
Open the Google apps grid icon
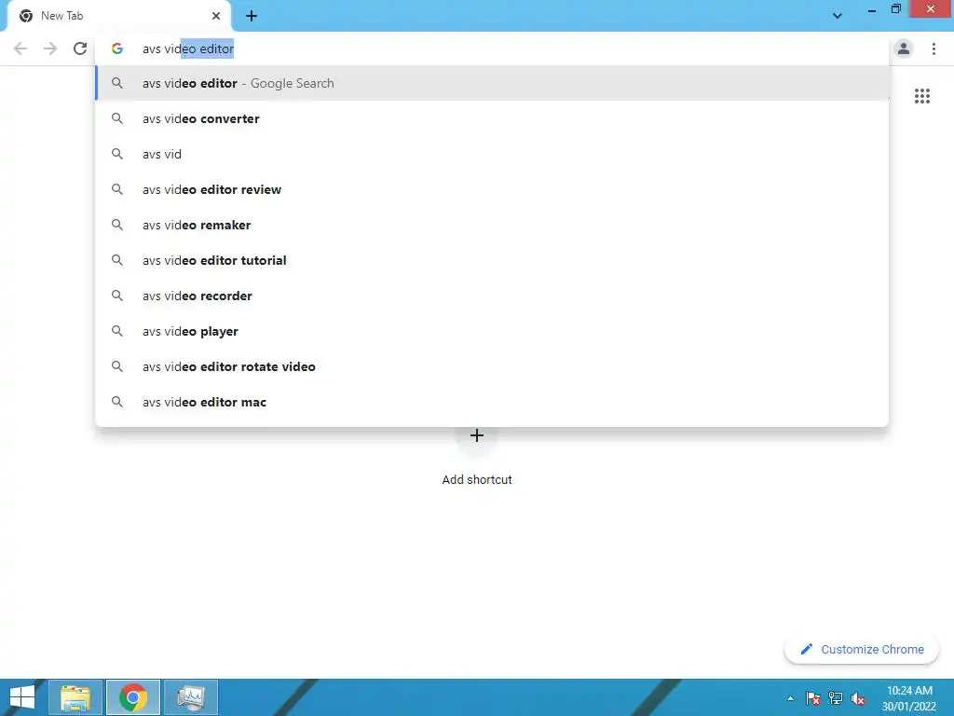tap(922, 96)
